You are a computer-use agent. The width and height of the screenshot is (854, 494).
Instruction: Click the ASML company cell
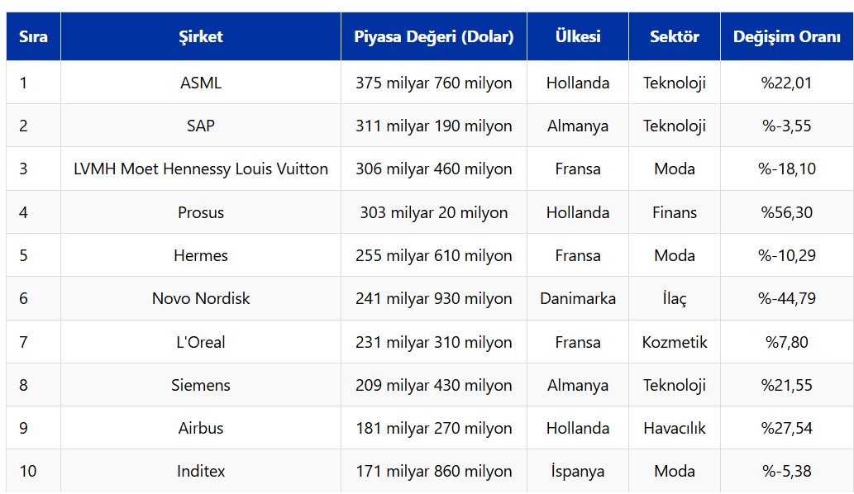[x=201, y=83]
